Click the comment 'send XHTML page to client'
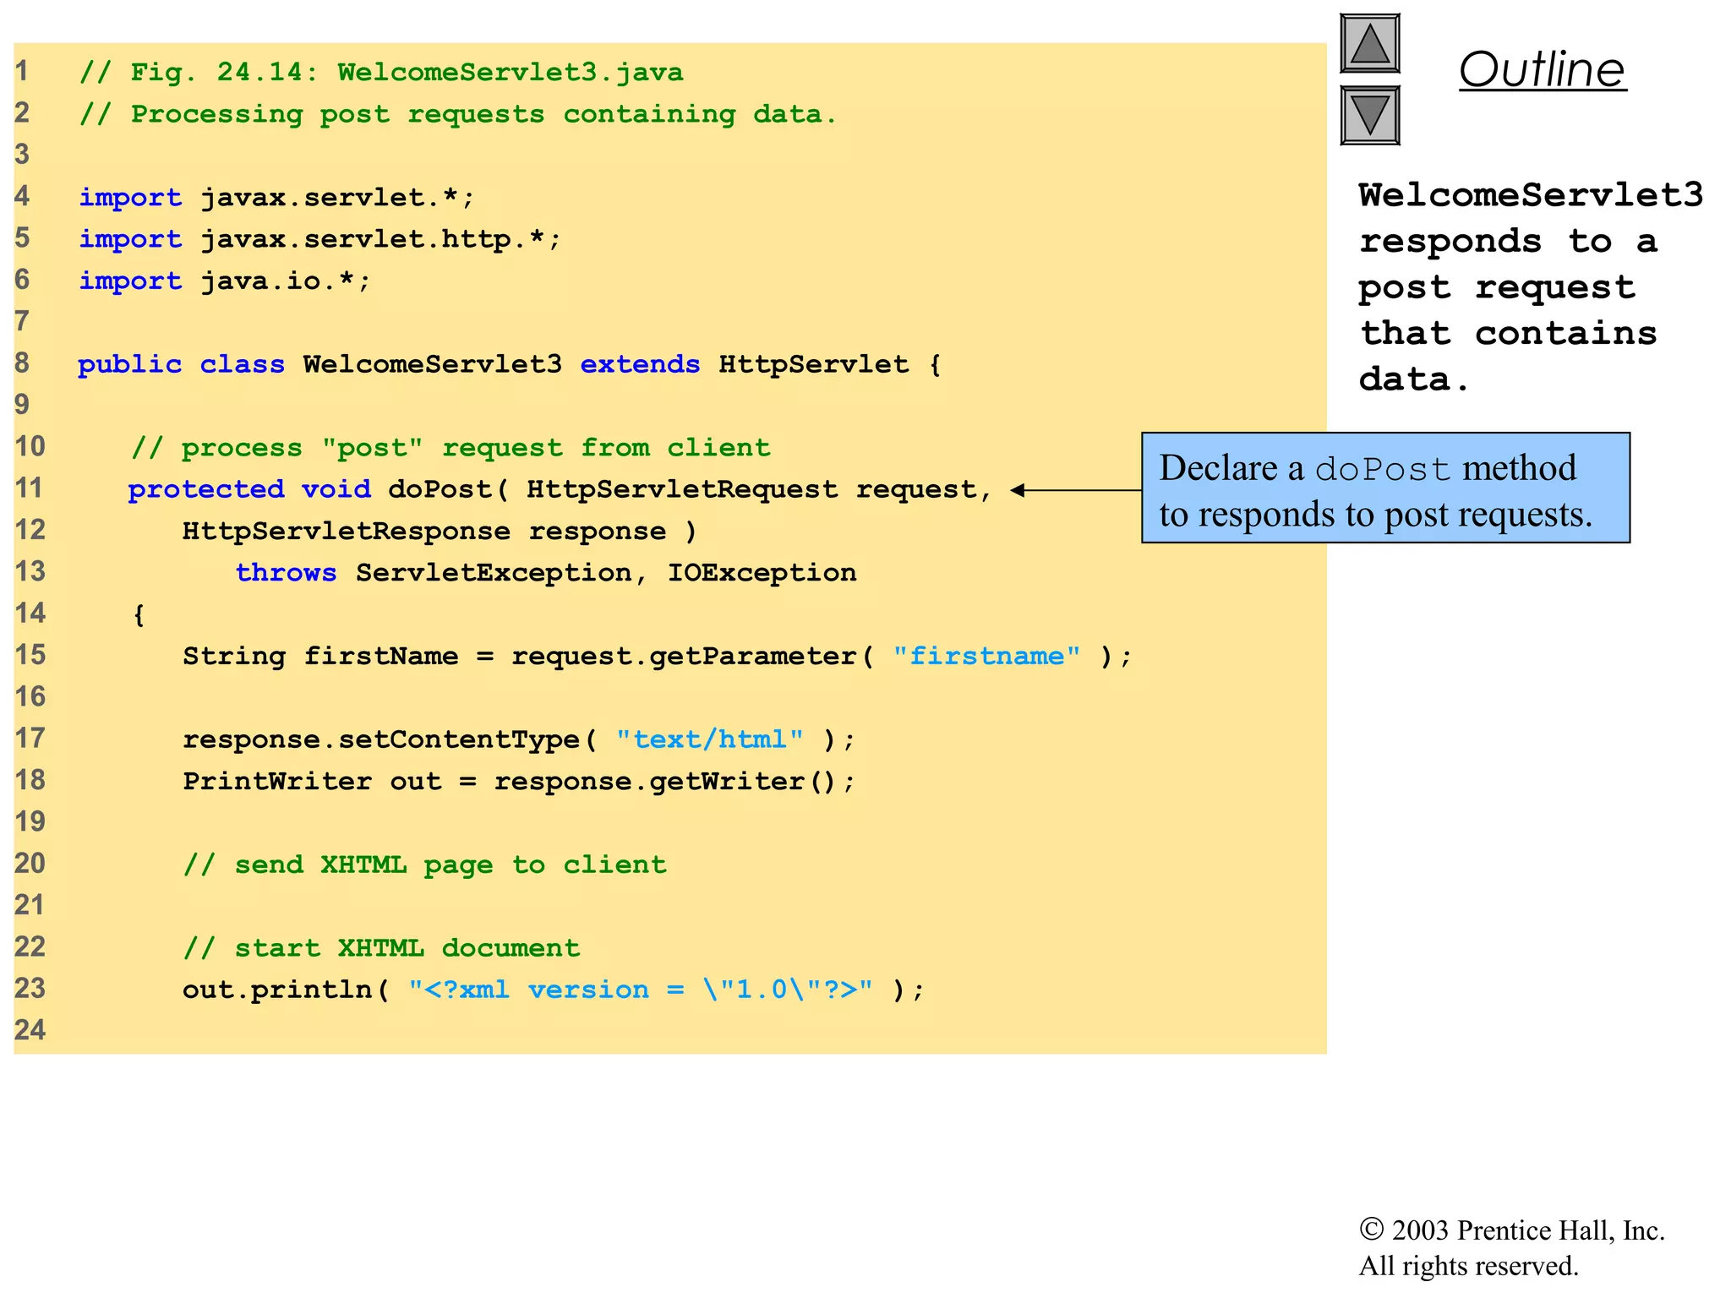This screenshot has width=1731, height=1298. click(x=425, y=864)
